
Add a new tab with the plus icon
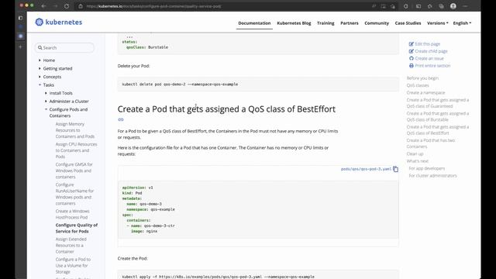coord(21,46)
